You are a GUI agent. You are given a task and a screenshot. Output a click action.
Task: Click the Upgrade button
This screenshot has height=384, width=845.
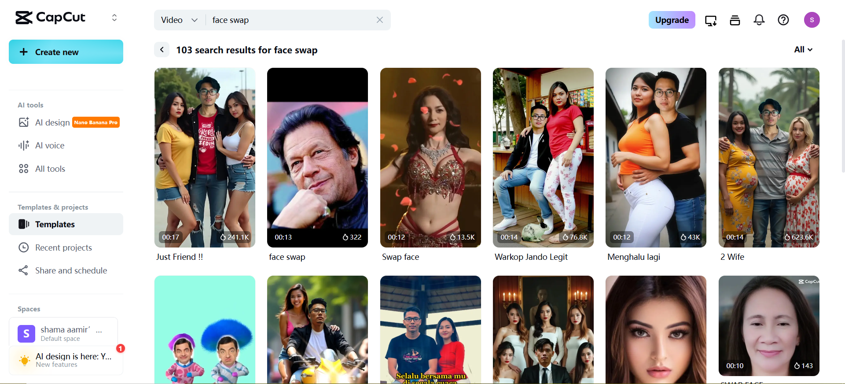tap(672, 20)
